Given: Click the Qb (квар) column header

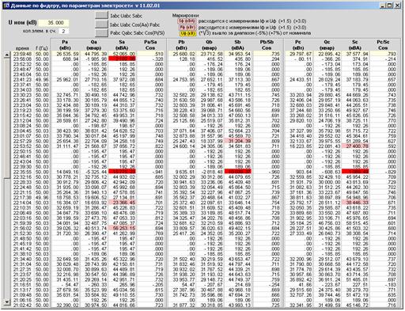Looking at the screenshot, I should pyautogui.click(x=209, y=45).
